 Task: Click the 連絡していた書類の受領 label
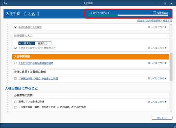coord(31,101)
